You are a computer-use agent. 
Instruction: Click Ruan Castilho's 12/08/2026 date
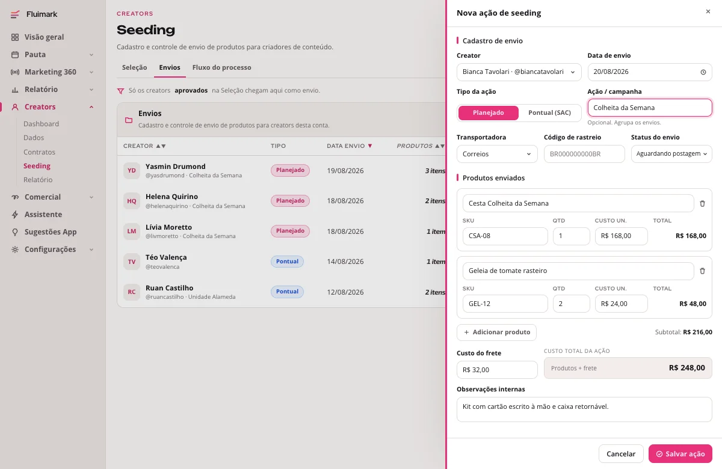345,292
